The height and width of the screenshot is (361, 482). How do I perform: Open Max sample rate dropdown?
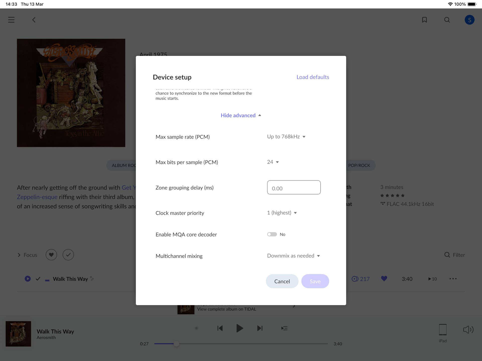pyautogui.click(x=286, y=137)
